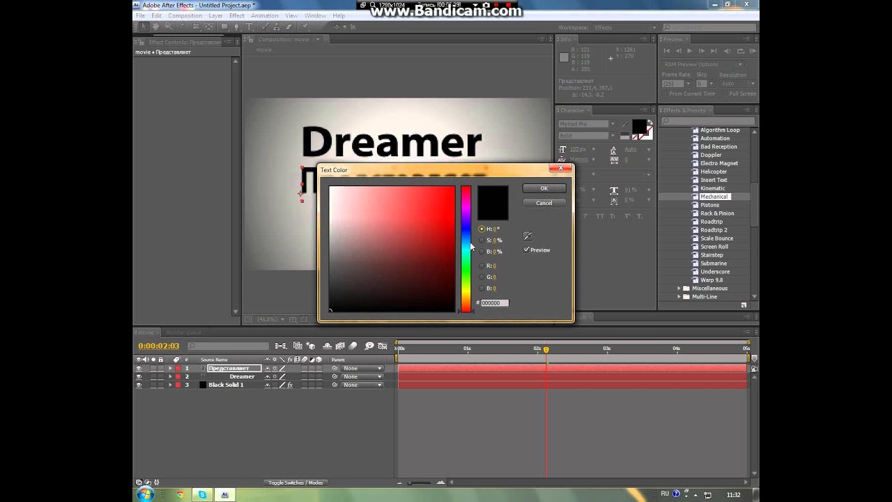This screenshot has width=892, height=502.
Task: Toggle hide shy layers in timeline header
Action: (x=328, y=346)
